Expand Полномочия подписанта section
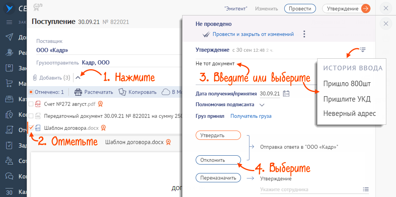 (262, 104)
